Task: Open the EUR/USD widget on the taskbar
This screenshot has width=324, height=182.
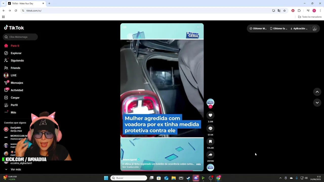Action: coord(10,178)
